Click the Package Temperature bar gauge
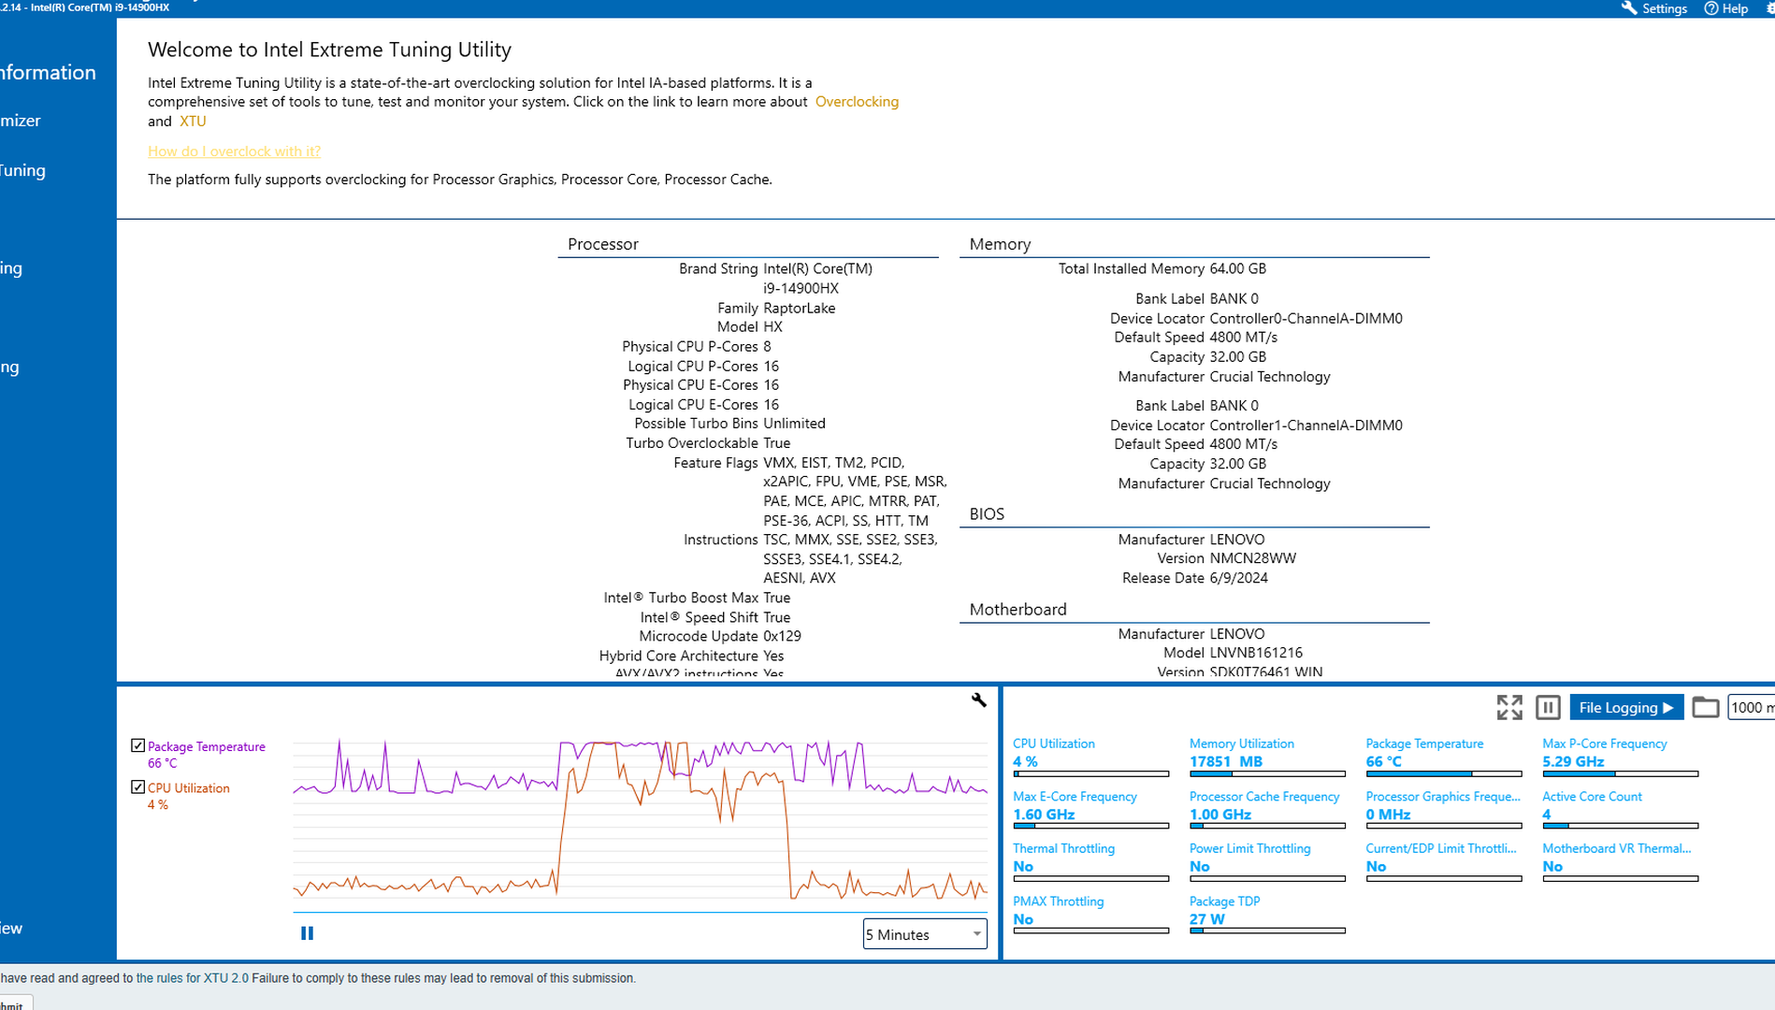 pos(1443,773)
